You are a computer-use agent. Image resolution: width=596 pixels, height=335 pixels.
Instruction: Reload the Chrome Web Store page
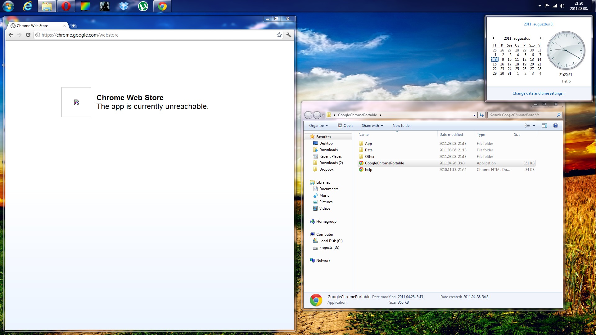[x=28, y=35]
